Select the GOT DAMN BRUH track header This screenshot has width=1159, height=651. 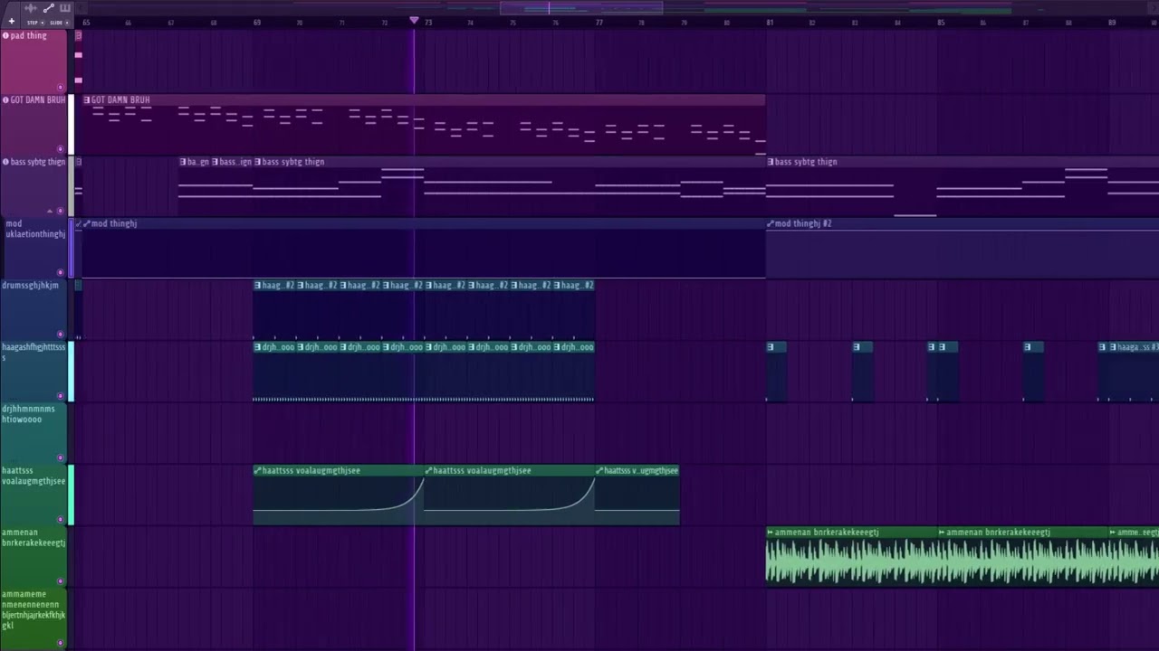pyautogui.click(x=34, y=124)
